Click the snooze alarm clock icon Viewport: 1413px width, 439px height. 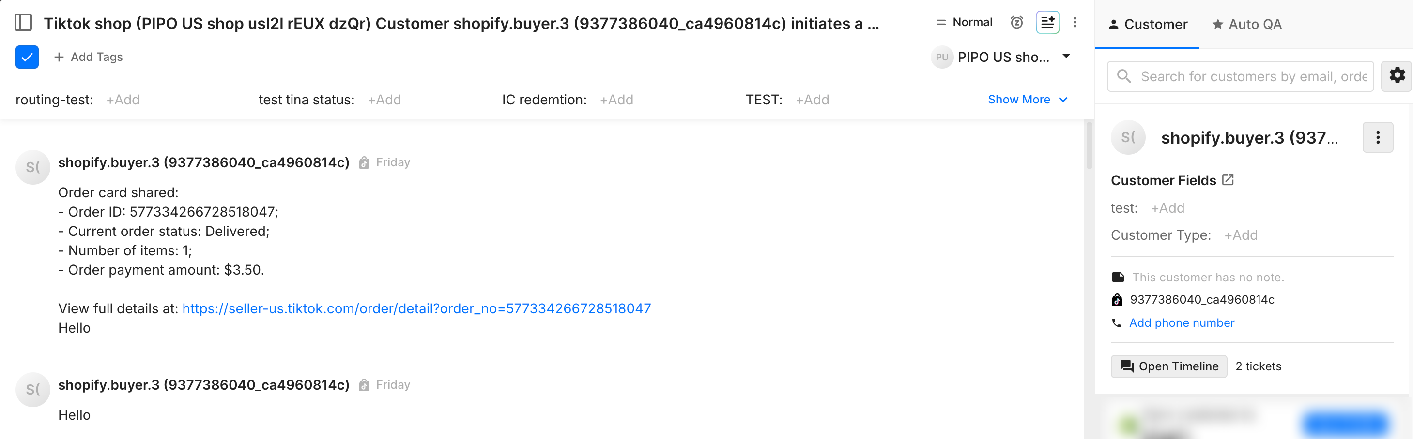[x=1016, y=22]
